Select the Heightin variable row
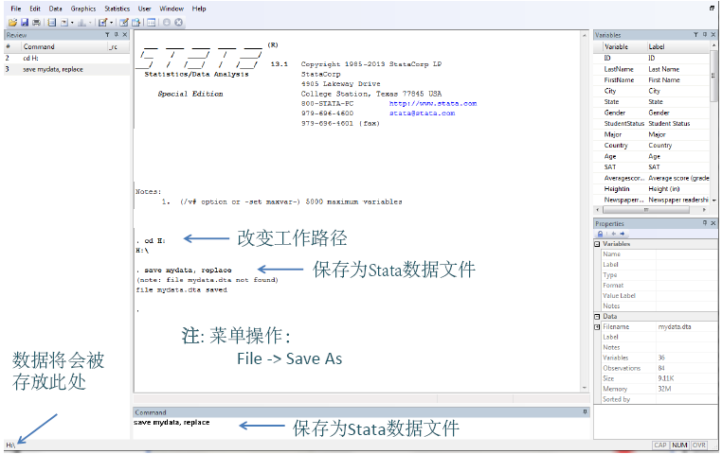Viewport: 722px width, 454px height. tap(652, 189)
